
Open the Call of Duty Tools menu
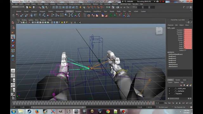pos(125,4)
